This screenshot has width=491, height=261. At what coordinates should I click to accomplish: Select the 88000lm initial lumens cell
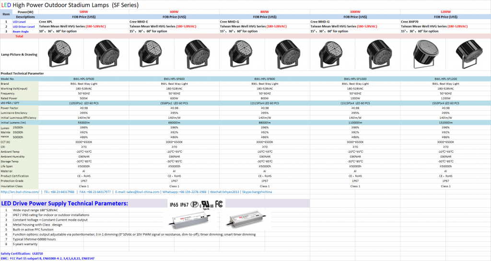click(x=265, y=123)
